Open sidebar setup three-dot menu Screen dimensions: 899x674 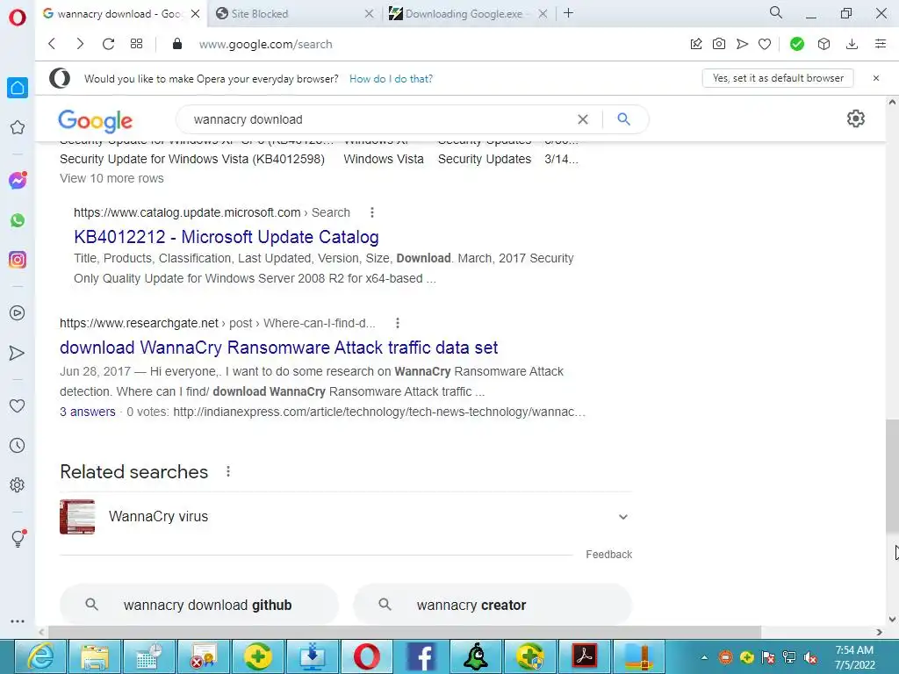click(x=18, y=621)
